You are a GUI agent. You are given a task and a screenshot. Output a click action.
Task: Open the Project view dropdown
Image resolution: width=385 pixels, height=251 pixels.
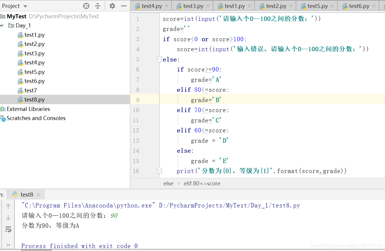point(25,6)
